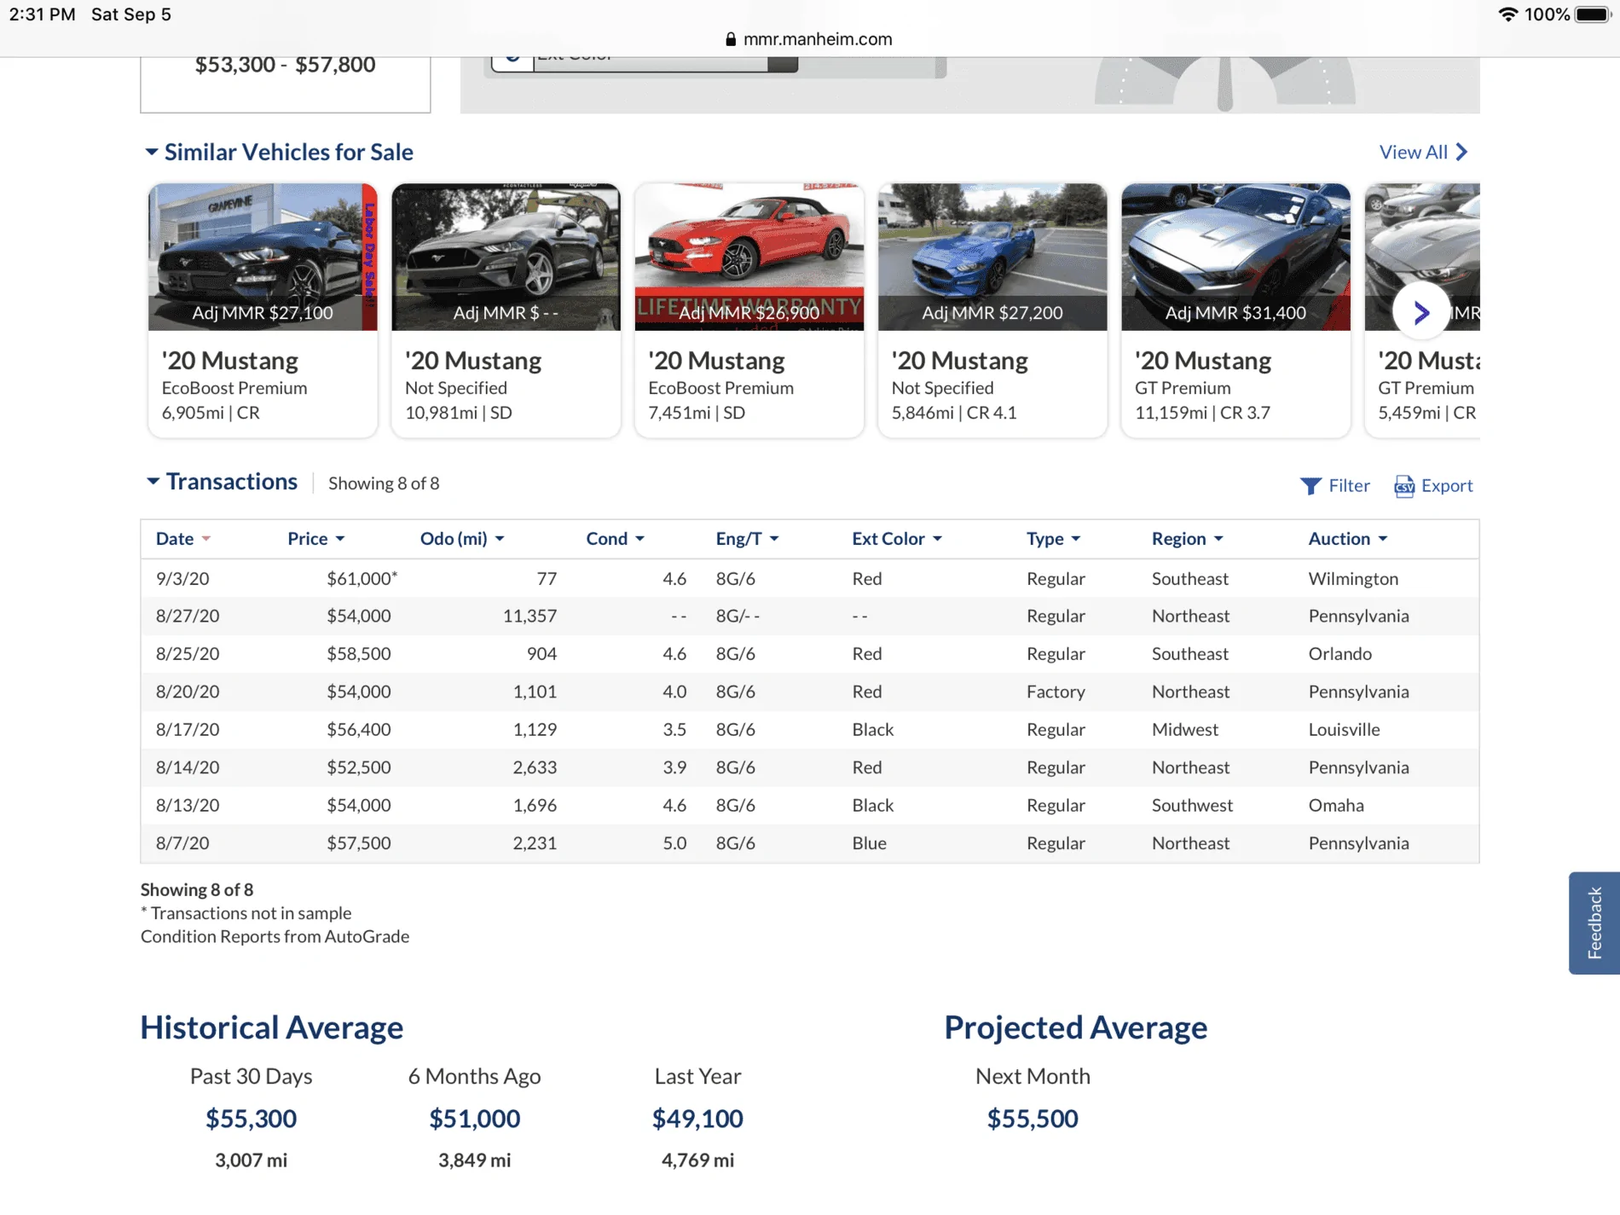
Task: Click the Condition Reports from AutoGrade note
Action: click(x=275, y=936)
